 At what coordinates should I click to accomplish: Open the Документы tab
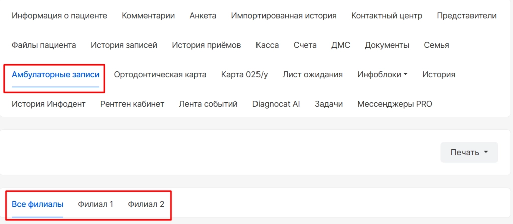point(387,45)
